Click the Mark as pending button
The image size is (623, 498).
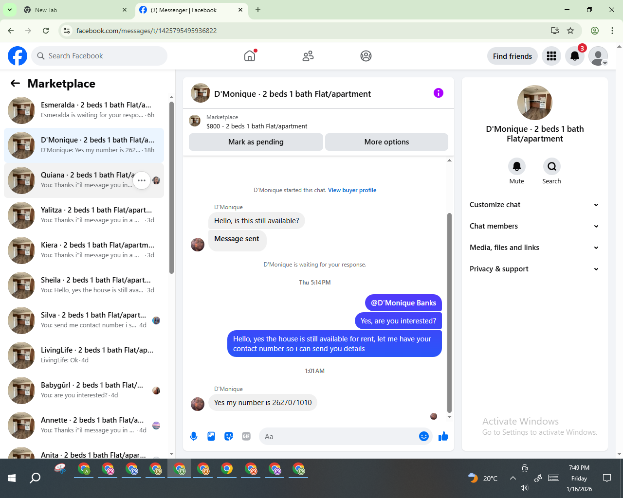[x=256, y=142]
